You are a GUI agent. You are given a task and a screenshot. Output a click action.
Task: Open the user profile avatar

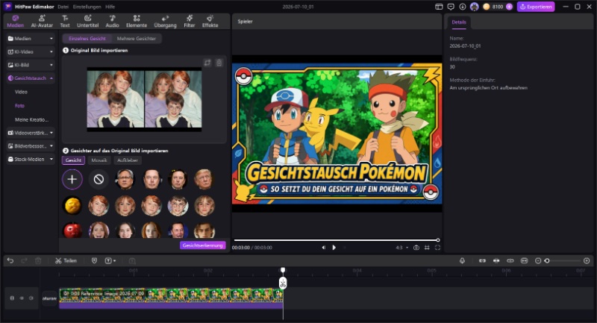(x=475, y=7)
